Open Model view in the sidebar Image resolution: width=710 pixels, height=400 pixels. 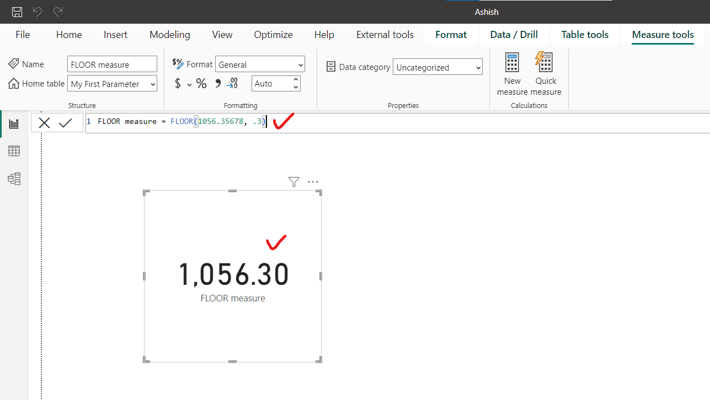tap(14, 179)
